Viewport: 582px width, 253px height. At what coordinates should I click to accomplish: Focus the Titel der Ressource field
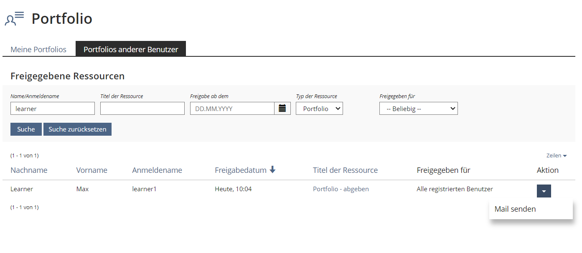click(142, 109)
